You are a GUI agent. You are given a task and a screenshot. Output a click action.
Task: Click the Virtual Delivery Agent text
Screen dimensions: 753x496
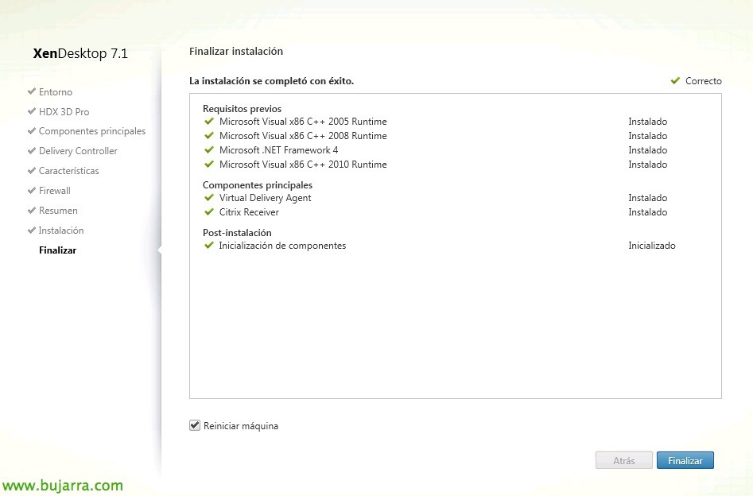click(265, 198)
